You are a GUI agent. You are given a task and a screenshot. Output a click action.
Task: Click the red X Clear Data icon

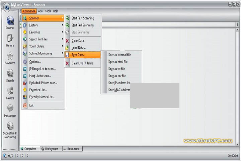click(x=67, y=41)
